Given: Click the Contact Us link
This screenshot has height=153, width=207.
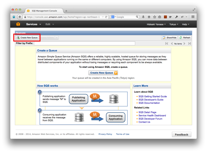Looking at the screenshot, I should (144, 122).
